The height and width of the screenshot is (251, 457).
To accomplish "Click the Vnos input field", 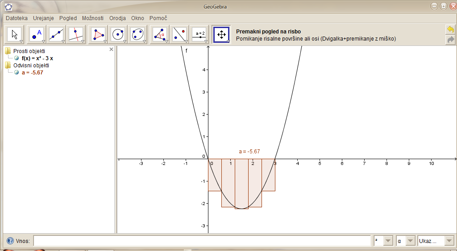I will (x=202, y=241).
